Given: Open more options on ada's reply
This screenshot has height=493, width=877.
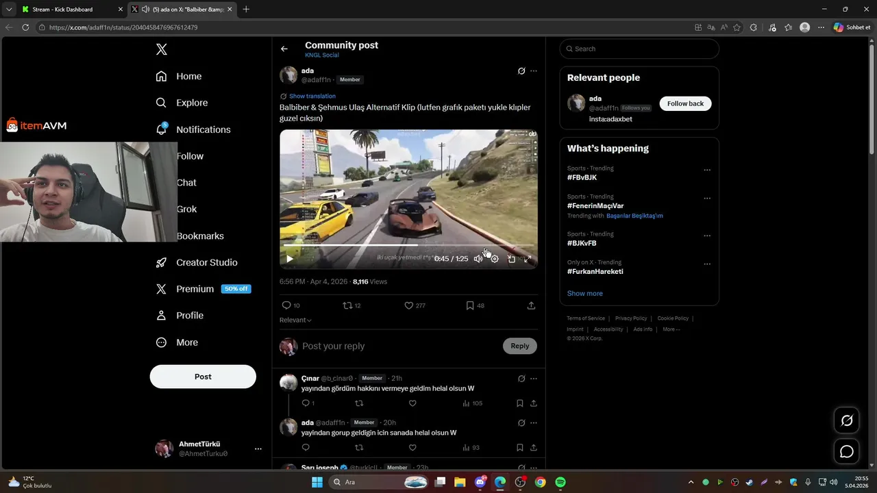Looking at the screenshot, I should [x=534, y=423].
